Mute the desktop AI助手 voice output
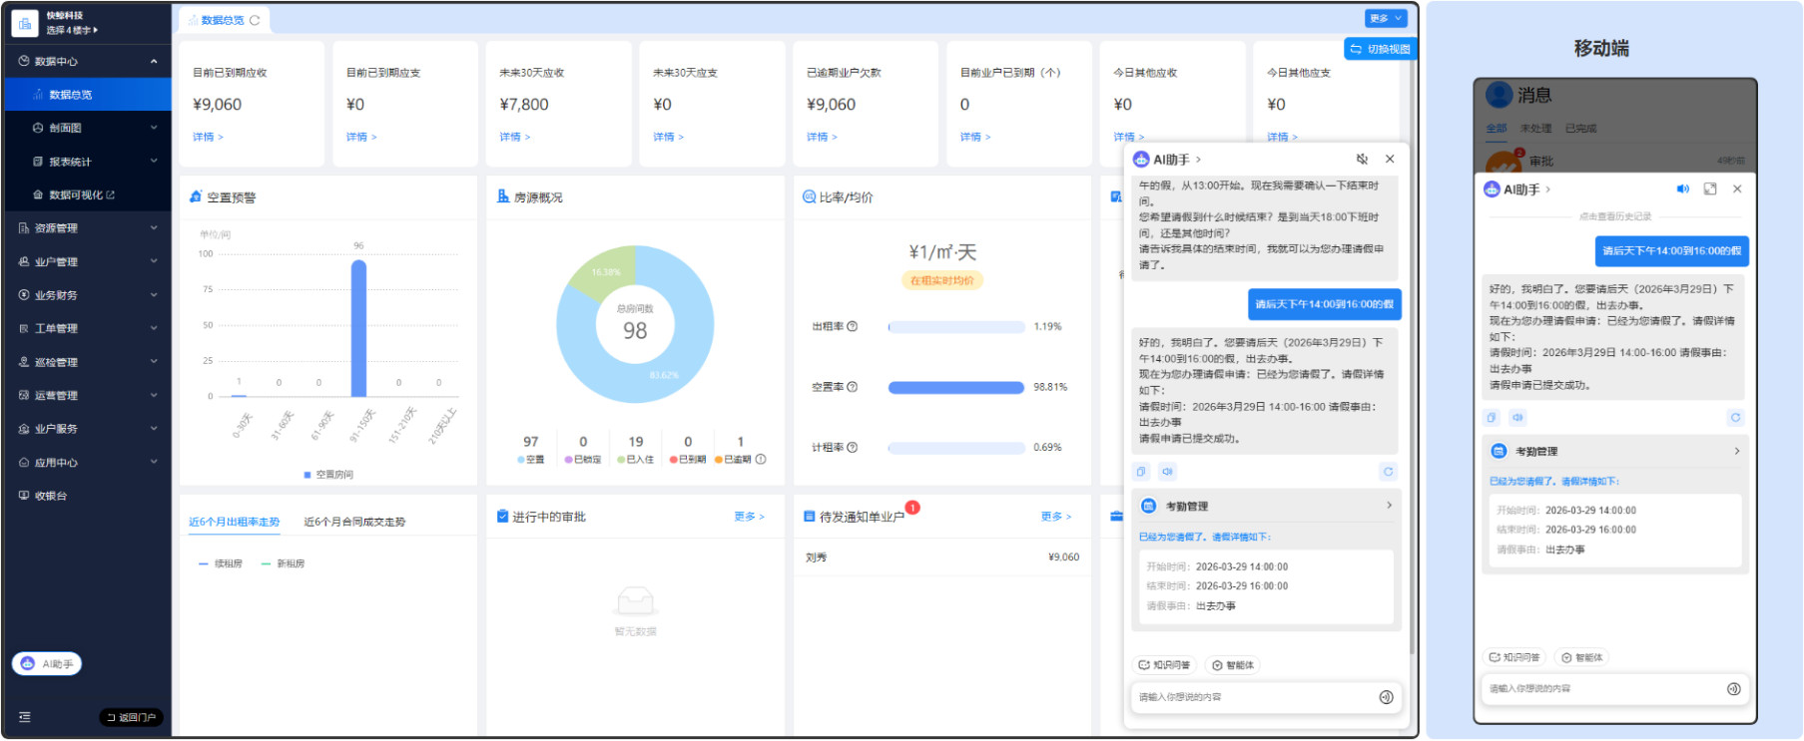The height and width of the screenshot is (741, 1804). 1362,160
